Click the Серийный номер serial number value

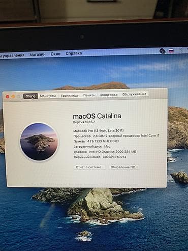[114, 157]
